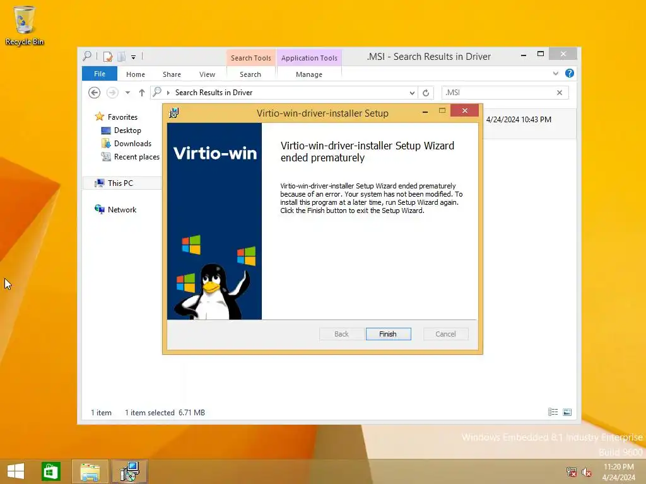Open the Windows Start button

[16, 471]
